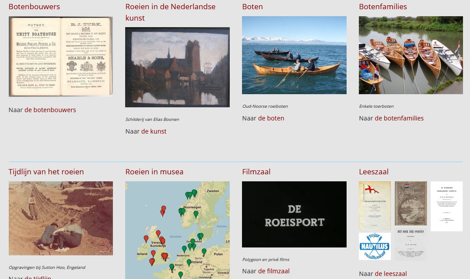This screenshot has width=470, height=279.
Task: Open the 'Roeien in de Nederlandse kunst' heading
Action: pos(170,12)
